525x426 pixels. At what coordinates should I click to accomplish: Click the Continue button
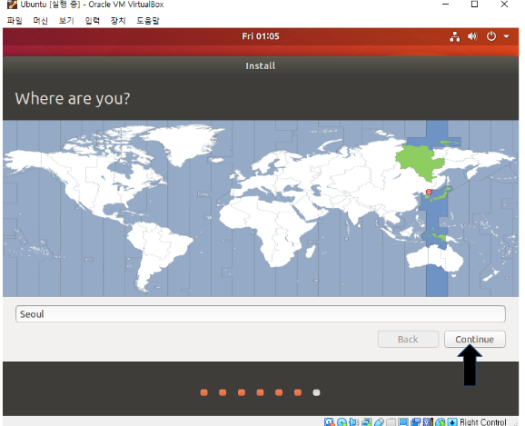pyautogui.click(x=474, y=340)
